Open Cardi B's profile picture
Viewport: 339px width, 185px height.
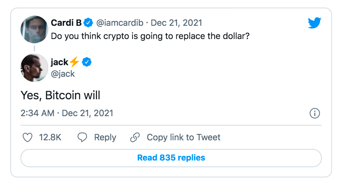click(35, 29)
